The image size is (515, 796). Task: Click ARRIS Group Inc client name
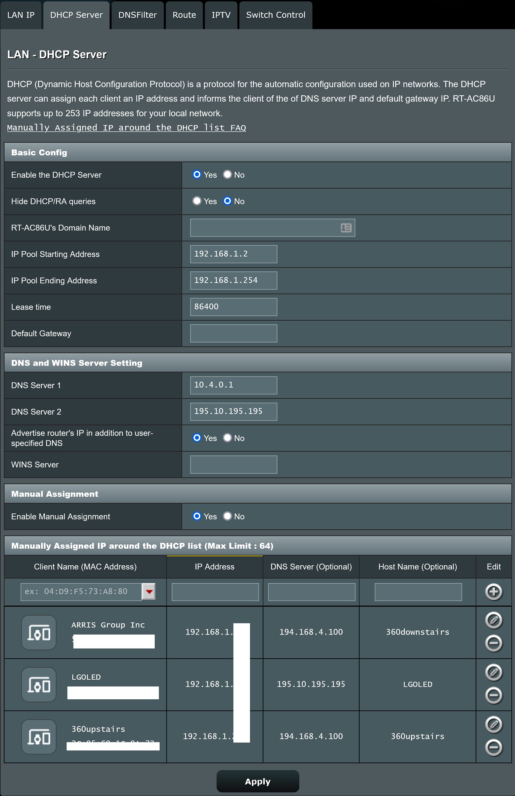(108, 625)
